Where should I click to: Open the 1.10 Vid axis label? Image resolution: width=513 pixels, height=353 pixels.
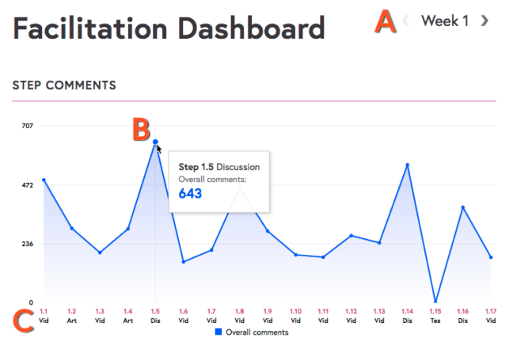pyautogui.click(x=295, y=316)
